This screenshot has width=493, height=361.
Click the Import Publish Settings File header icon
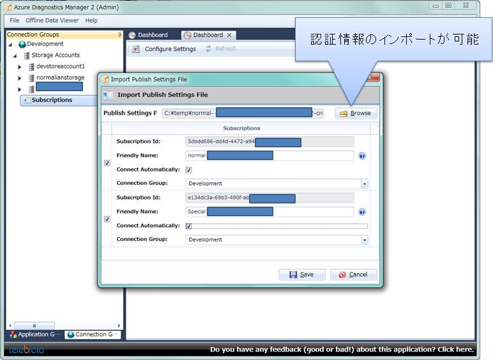[x=108, y=95]
